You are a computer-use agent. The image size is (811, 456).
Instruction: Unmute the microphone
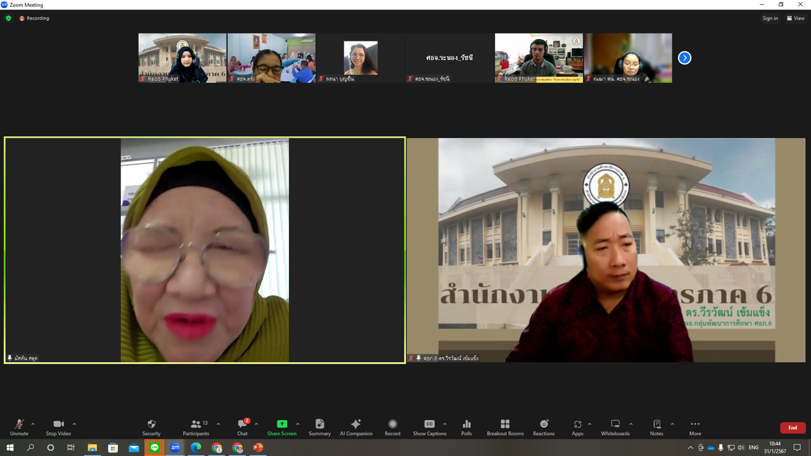click(x=19, y=427)
